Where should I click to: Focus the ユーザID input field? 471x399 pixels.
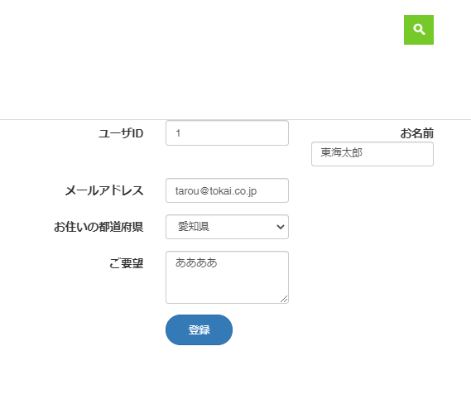pos(227,133)
